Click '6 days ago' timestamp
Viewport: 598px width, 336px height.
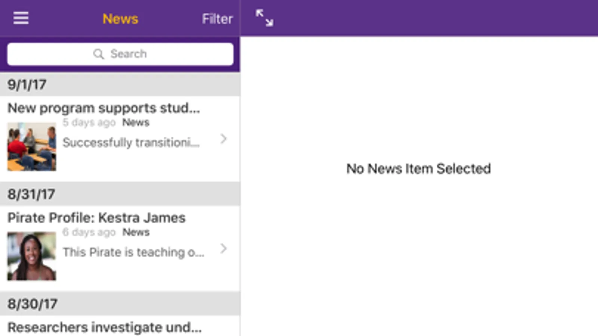[x=89, y=232]
